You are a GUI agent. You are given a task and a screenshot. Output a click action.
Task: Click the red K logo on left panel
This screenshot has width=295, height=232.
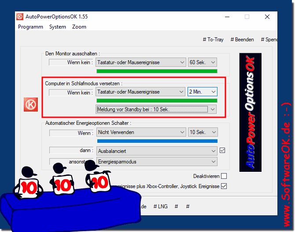(x=31, y=105)
